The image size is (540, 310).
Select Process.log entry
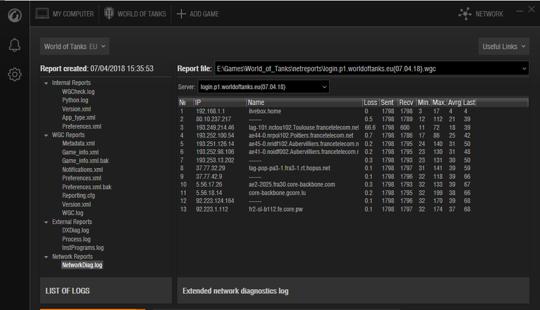76,239
